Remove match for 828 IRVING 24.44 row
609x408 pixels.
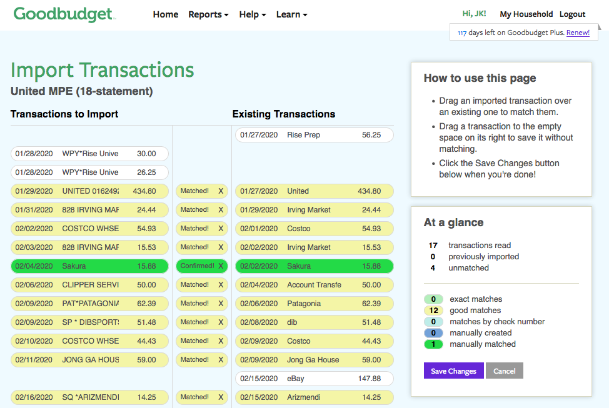coord(221,210)
